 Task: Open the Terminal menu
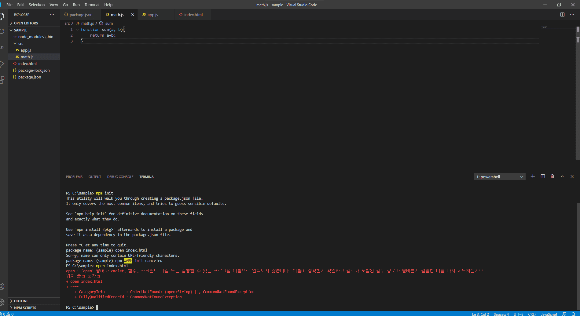pyautogui.click(x=92, y=5)
